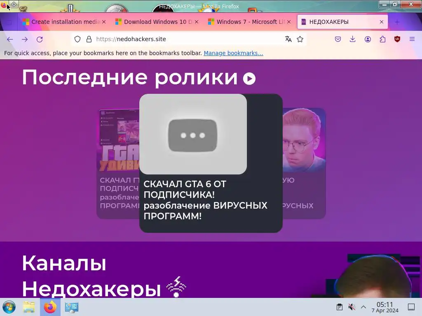Show site security padlock info
The width and height of the screenshot is (422, 316).
pos(89,39)
